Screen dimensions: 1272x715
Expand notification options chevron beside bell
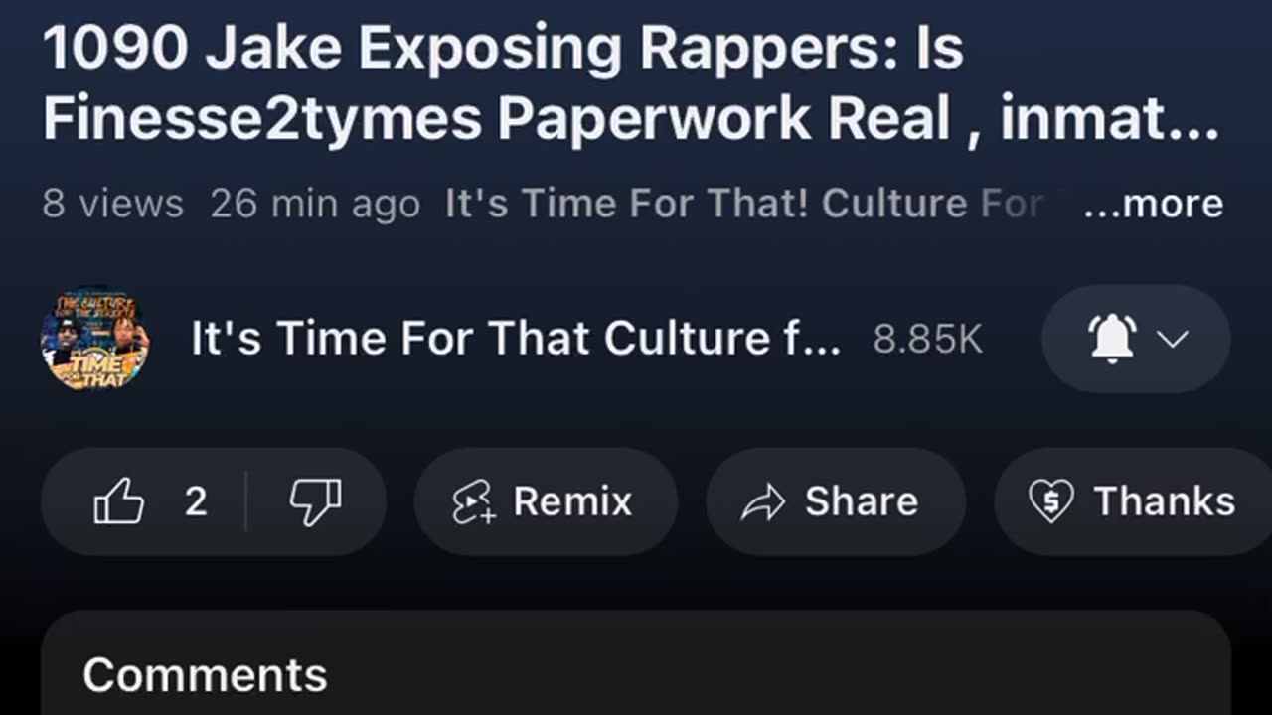pos(1173,339)
